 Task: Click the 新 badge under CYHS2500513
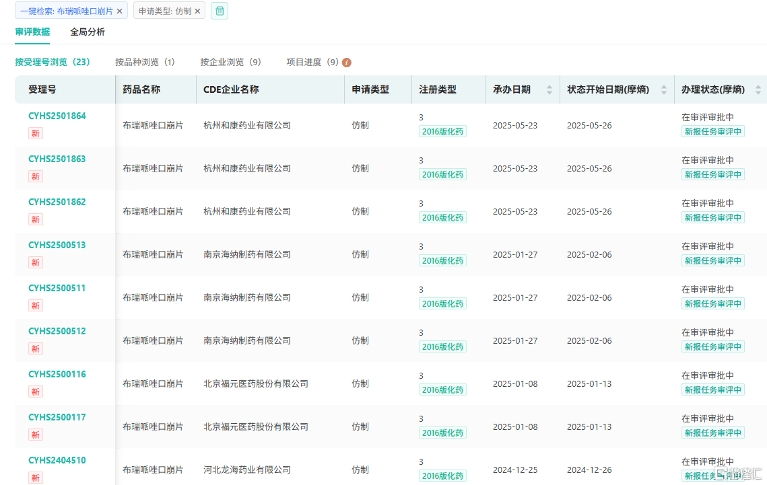(x=36, y=262)
